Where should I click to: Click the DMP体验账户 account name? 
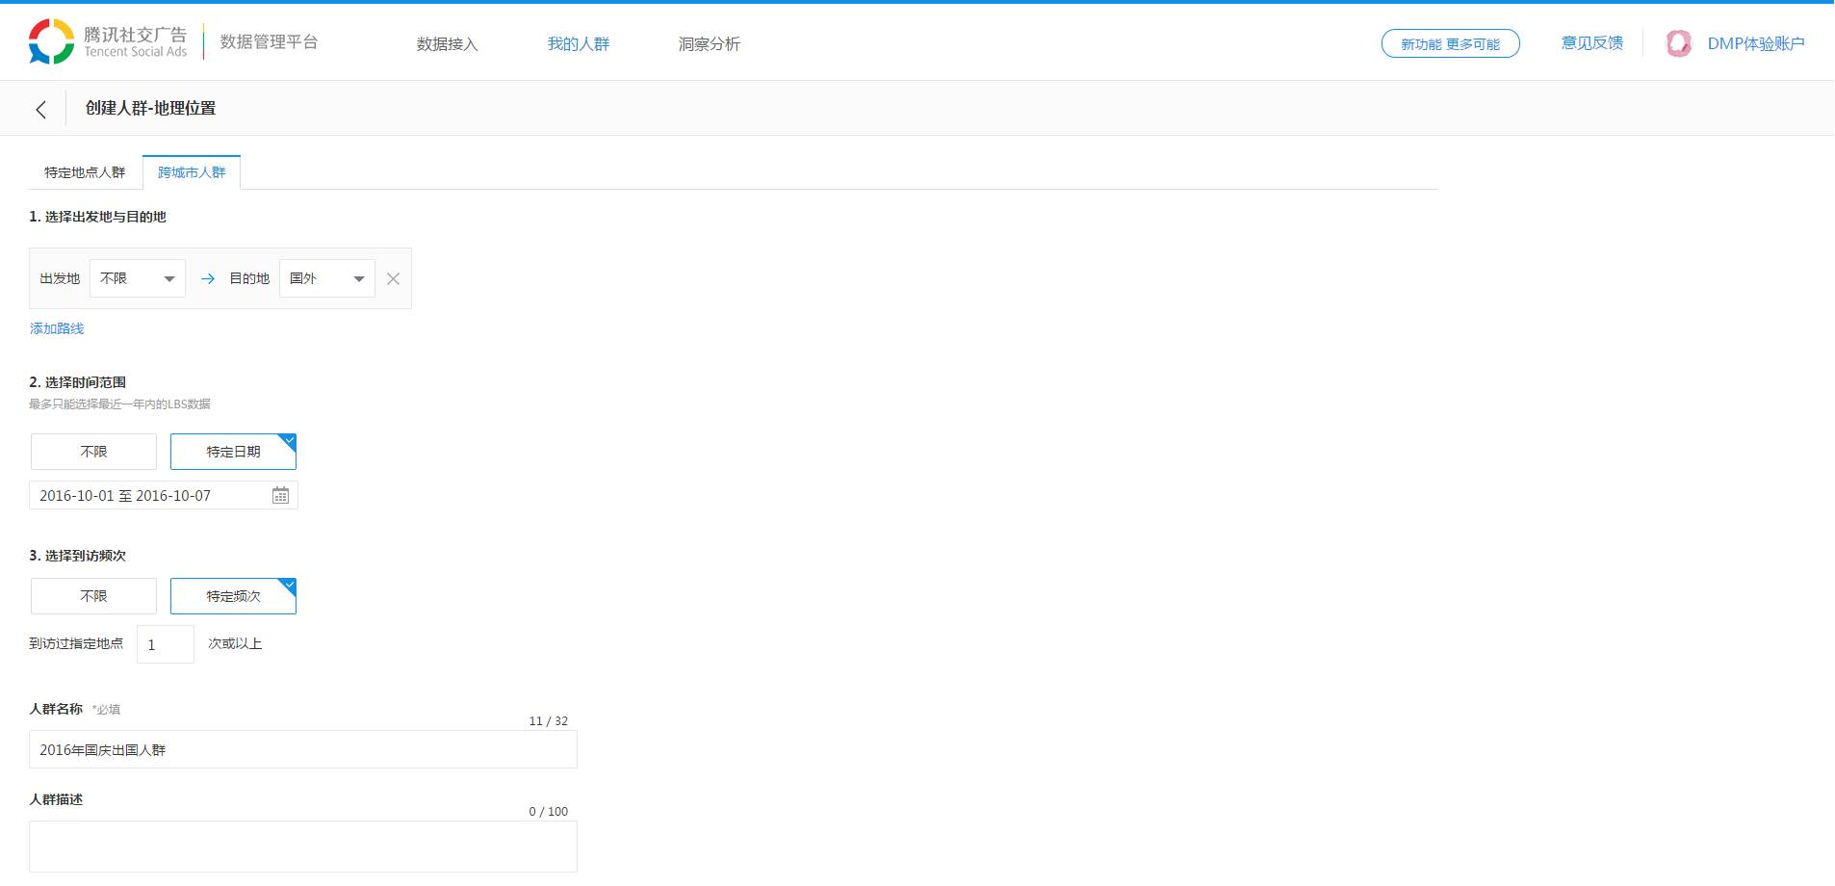coord(1756,43)
